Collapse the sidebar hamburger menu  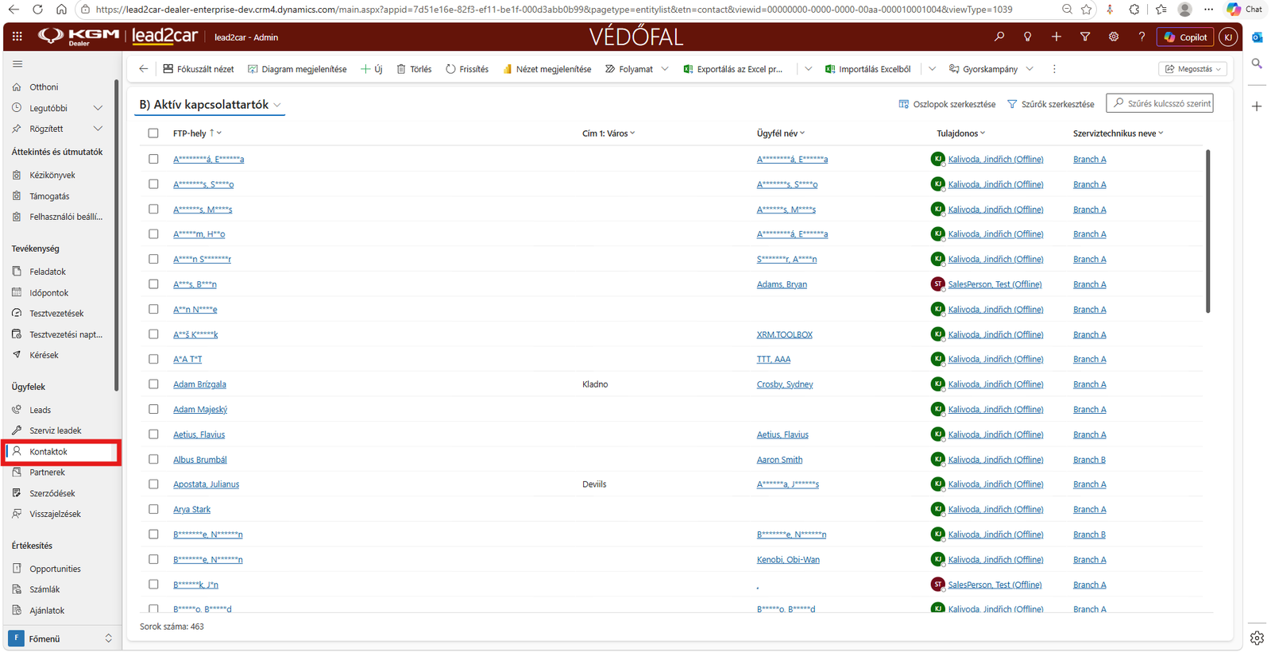(17, 64)
